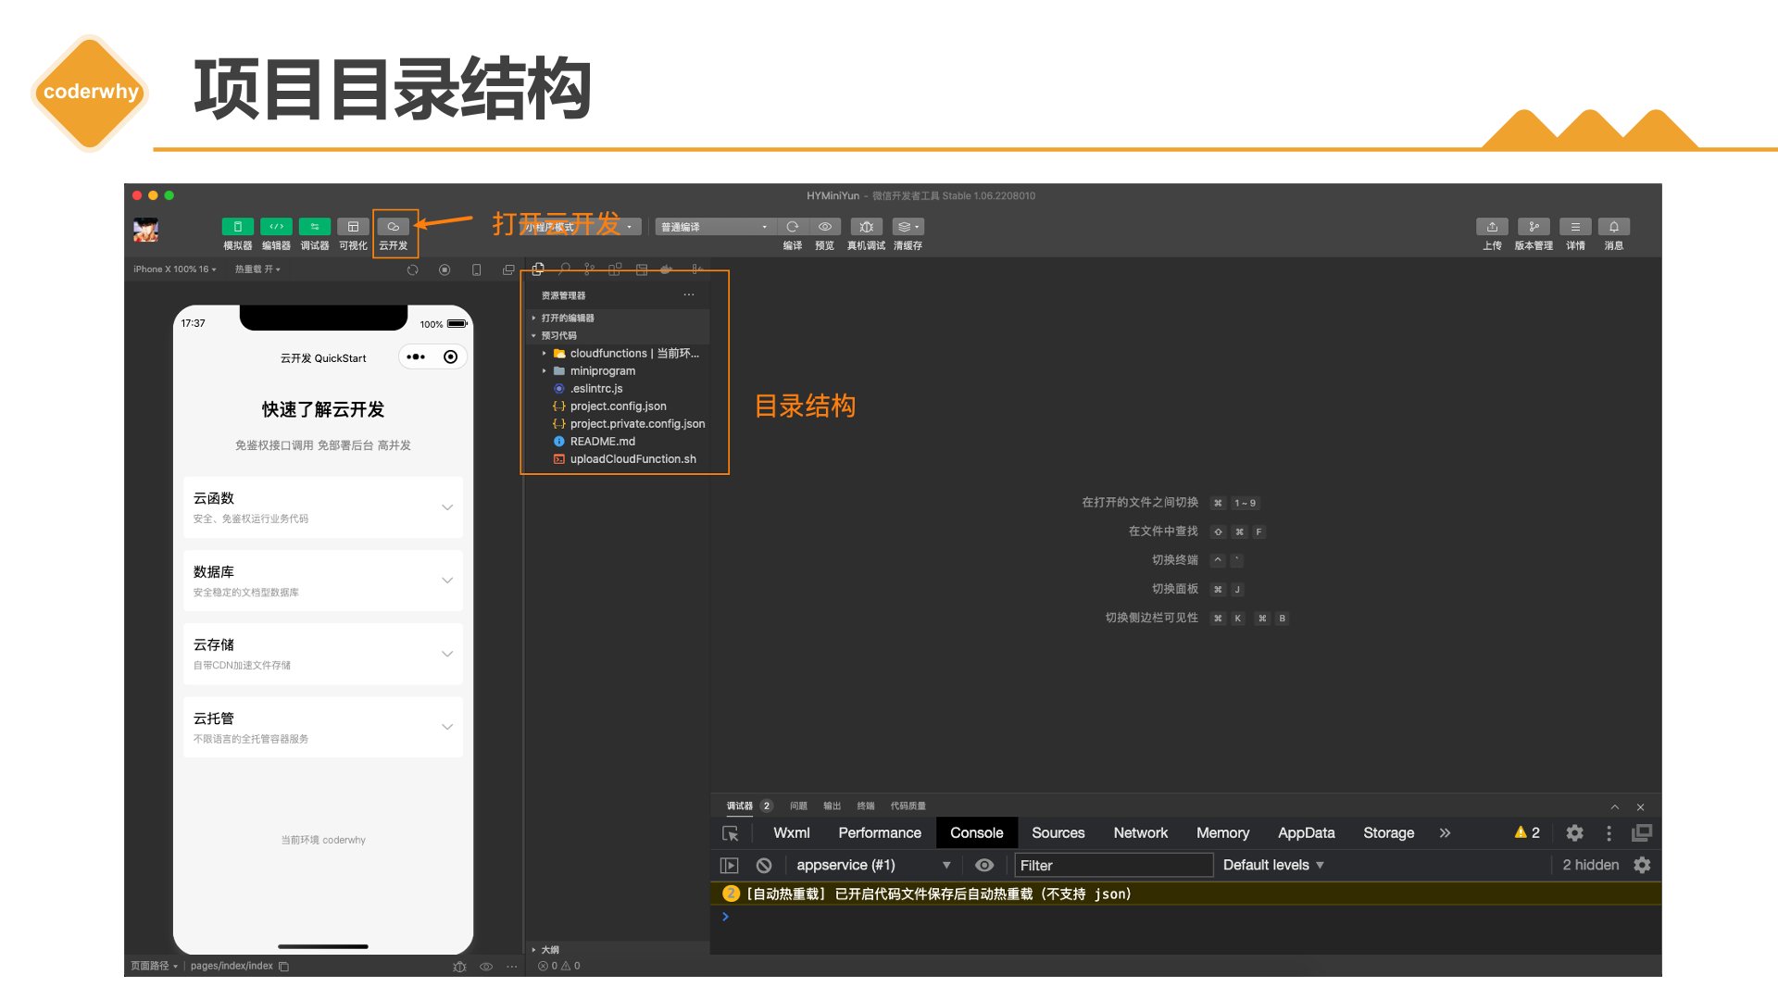Click the simulator record stop icon

coord(444,269)
